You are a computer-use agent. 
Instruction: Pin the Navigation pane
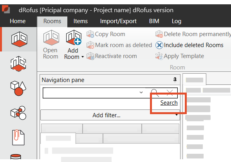coord(175,80)
